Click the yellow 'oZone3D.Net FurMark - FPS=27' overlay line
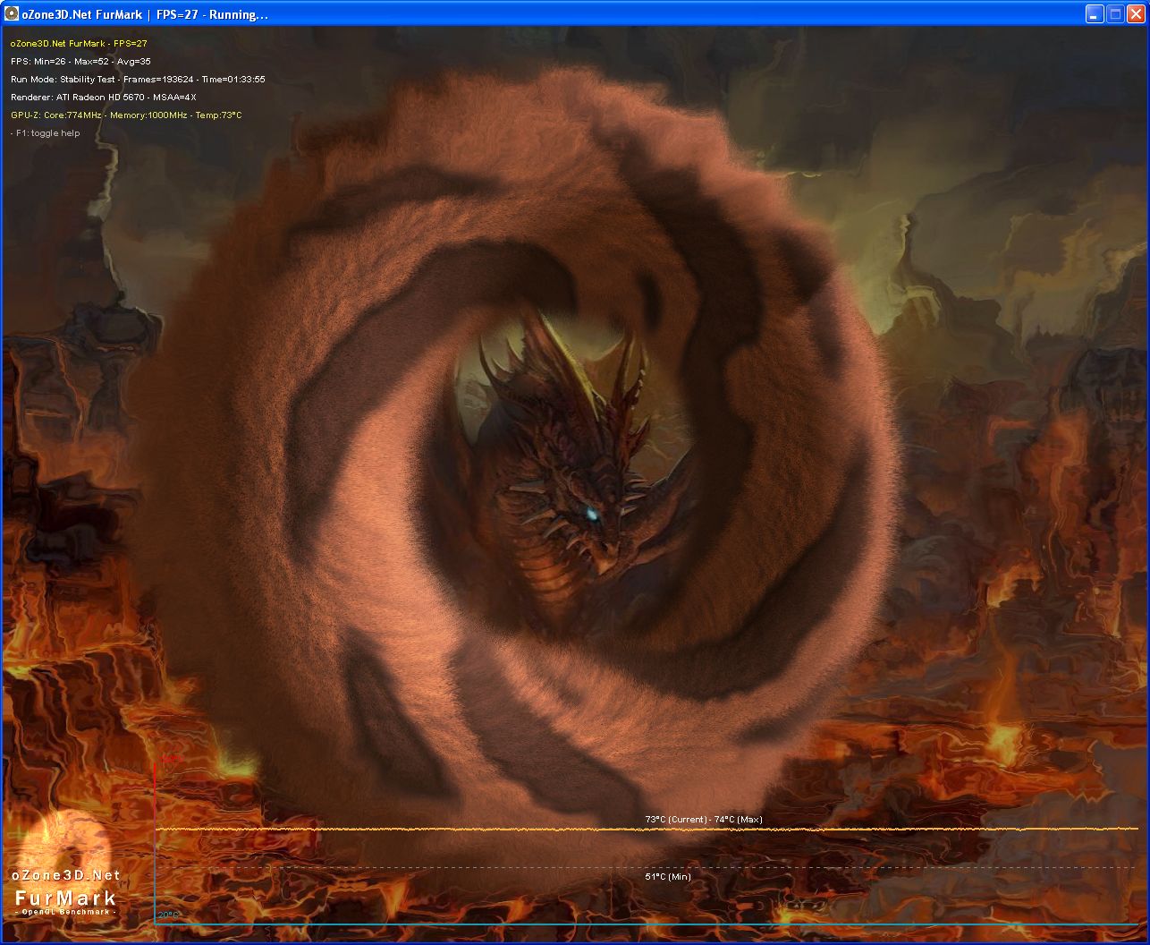Viewport: 1150px width, 945px height. pyautogui.click(x=79, y=43)
